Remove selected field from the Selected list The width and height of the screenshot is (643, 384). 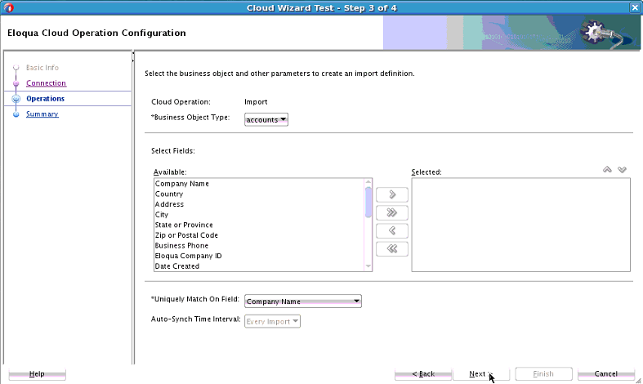392,230
